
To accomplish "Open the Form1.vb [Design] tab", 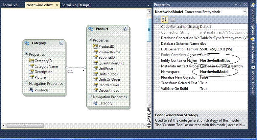I will coord(76,5).
